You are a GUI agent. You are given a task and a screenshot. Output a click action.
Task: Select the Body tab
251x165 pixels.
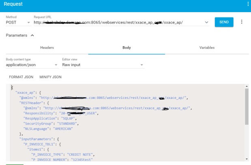127,48
